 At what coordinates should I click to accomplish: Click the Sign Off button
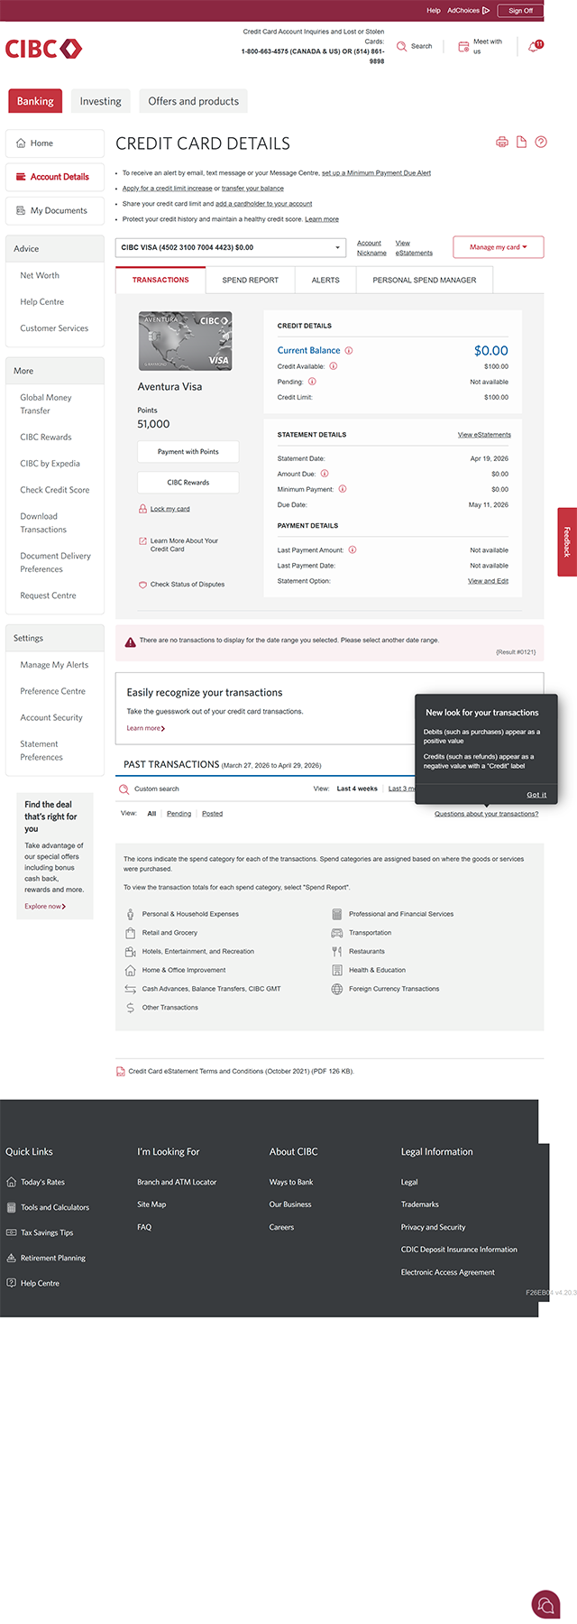point(520,11)
